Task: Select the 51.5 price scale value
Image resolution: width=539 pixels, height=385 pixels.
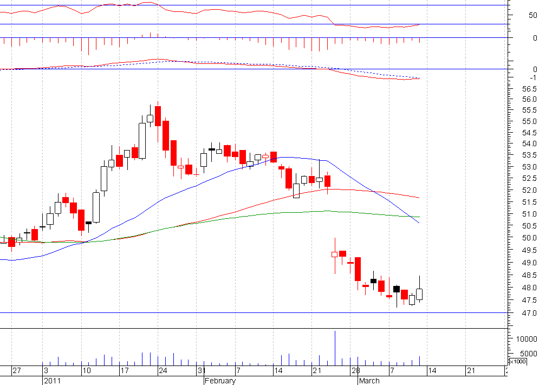Action: click(529, 202)
